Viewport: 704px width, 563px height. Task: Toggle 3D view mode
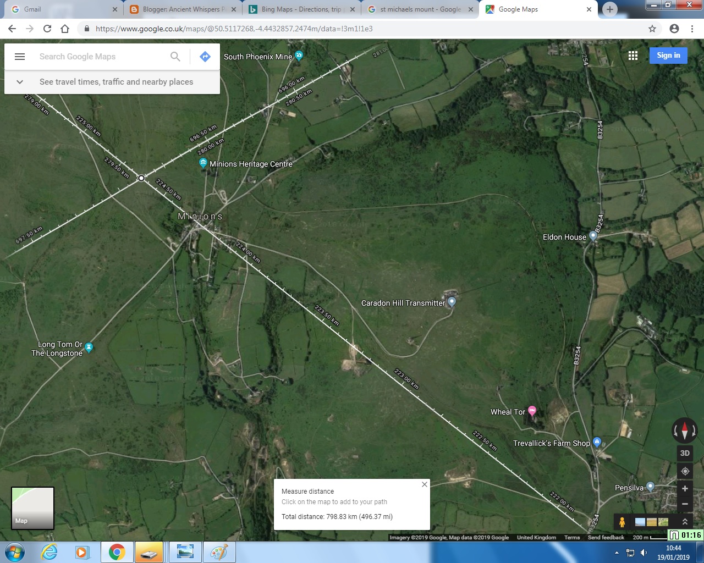(x=685, y=453)
